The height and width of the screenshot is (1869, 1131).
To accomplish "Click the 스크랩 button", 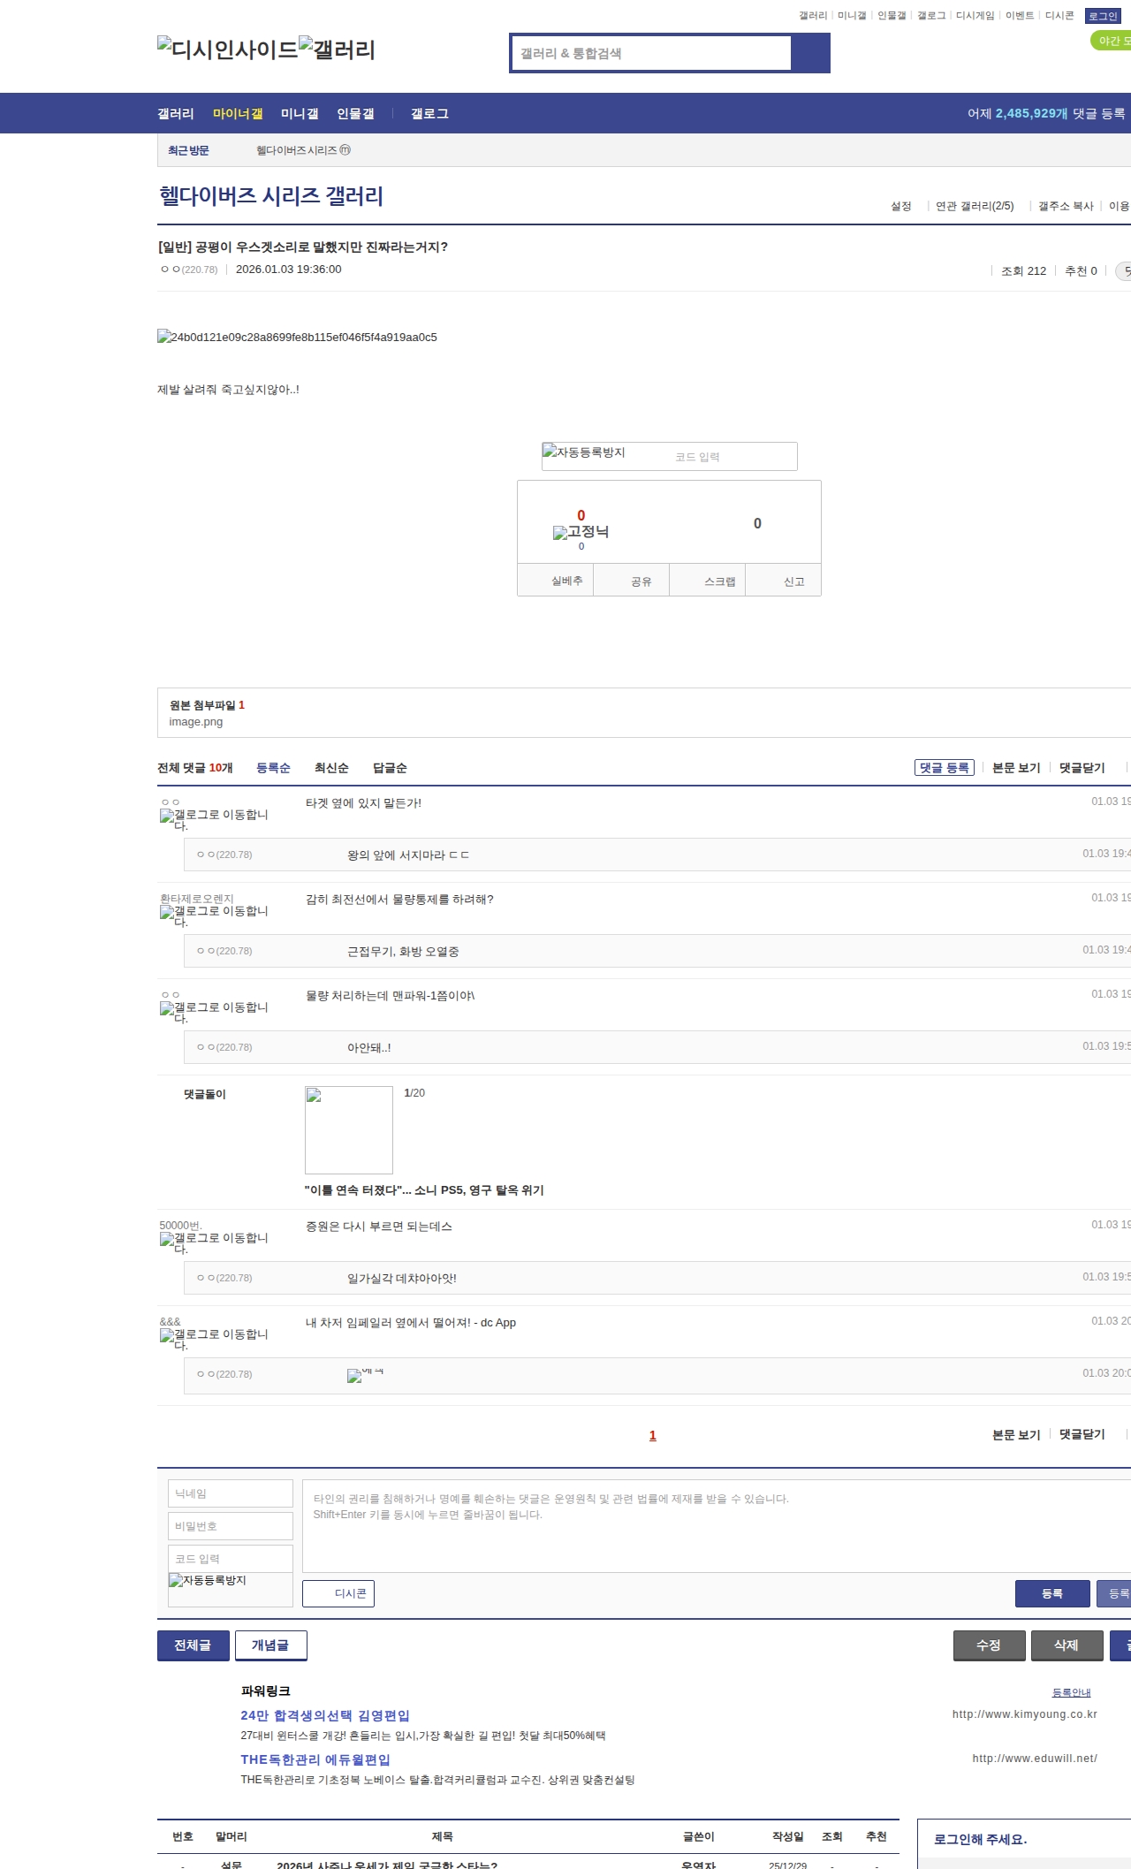I will tap(719, 581).
